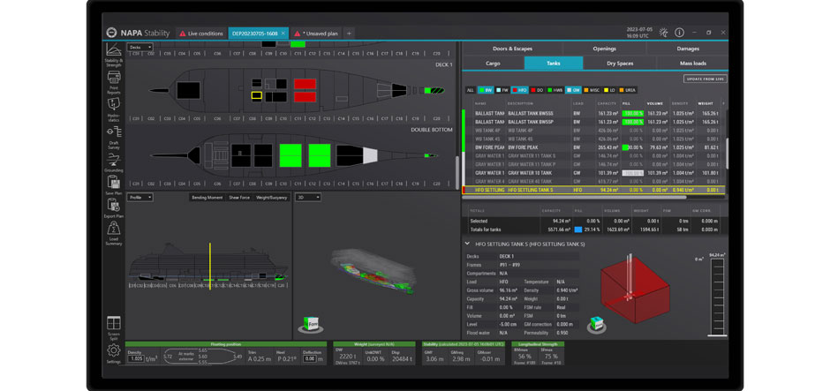Open Settings from the sidebar
Image resolution: width=830 pixels, height=391 pixels.
113,354
